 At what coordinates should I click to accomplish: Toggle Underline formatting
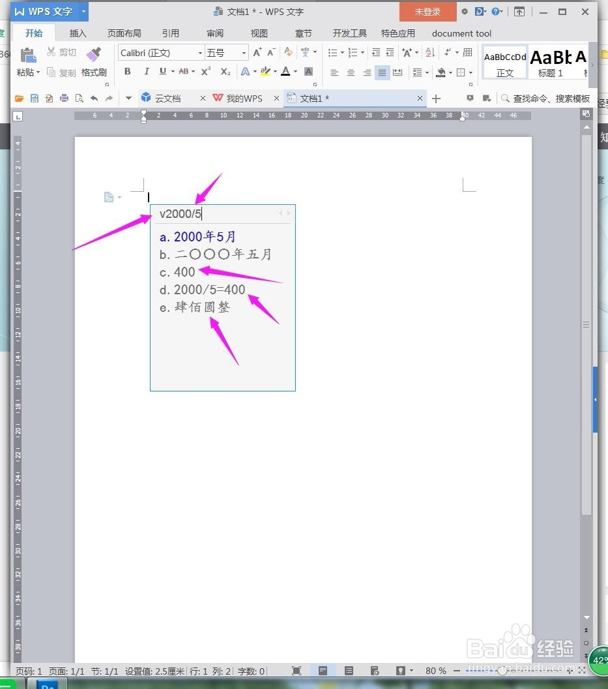coord(163,71)
